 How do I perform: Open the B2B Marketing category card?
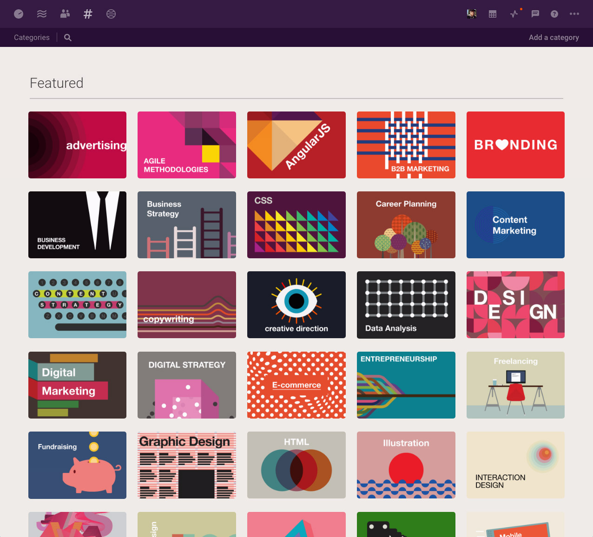tap(406, 145)
